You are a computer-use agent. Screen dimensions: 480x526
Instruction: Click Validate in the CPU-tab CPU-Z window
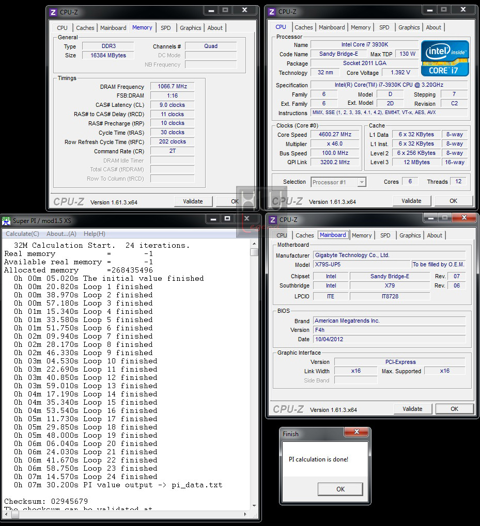pyautogui.click(x=411, y=201)
